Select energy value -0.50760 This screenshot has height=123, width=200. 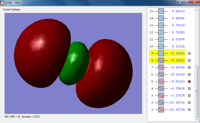(177, 67)
